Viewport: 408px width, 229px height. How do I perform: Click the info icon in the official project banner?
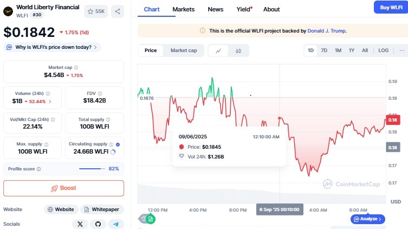pyautogui.click(x=203, y=31)
